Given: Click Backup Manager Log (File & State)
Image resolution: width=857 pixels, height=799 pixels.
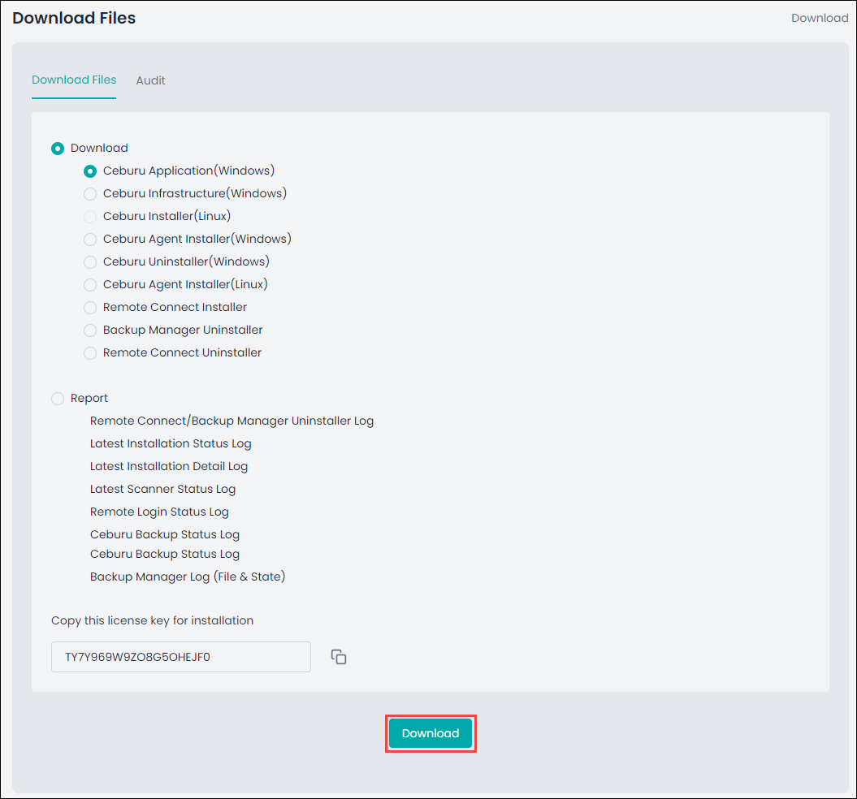Looking at the screenshot, I should [188, 577].
